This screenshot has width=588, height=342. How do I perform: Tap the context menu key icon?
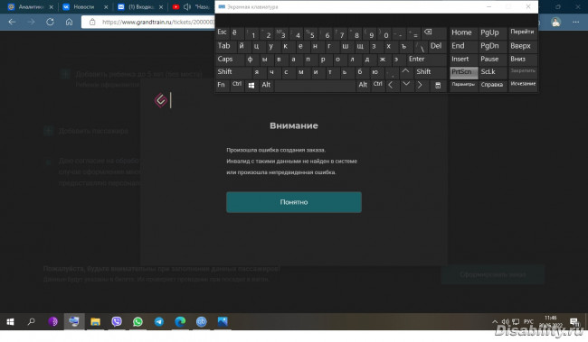click(438, 86)
